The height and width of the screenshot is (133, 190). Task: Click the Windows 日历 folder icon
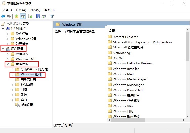point(110,111)
